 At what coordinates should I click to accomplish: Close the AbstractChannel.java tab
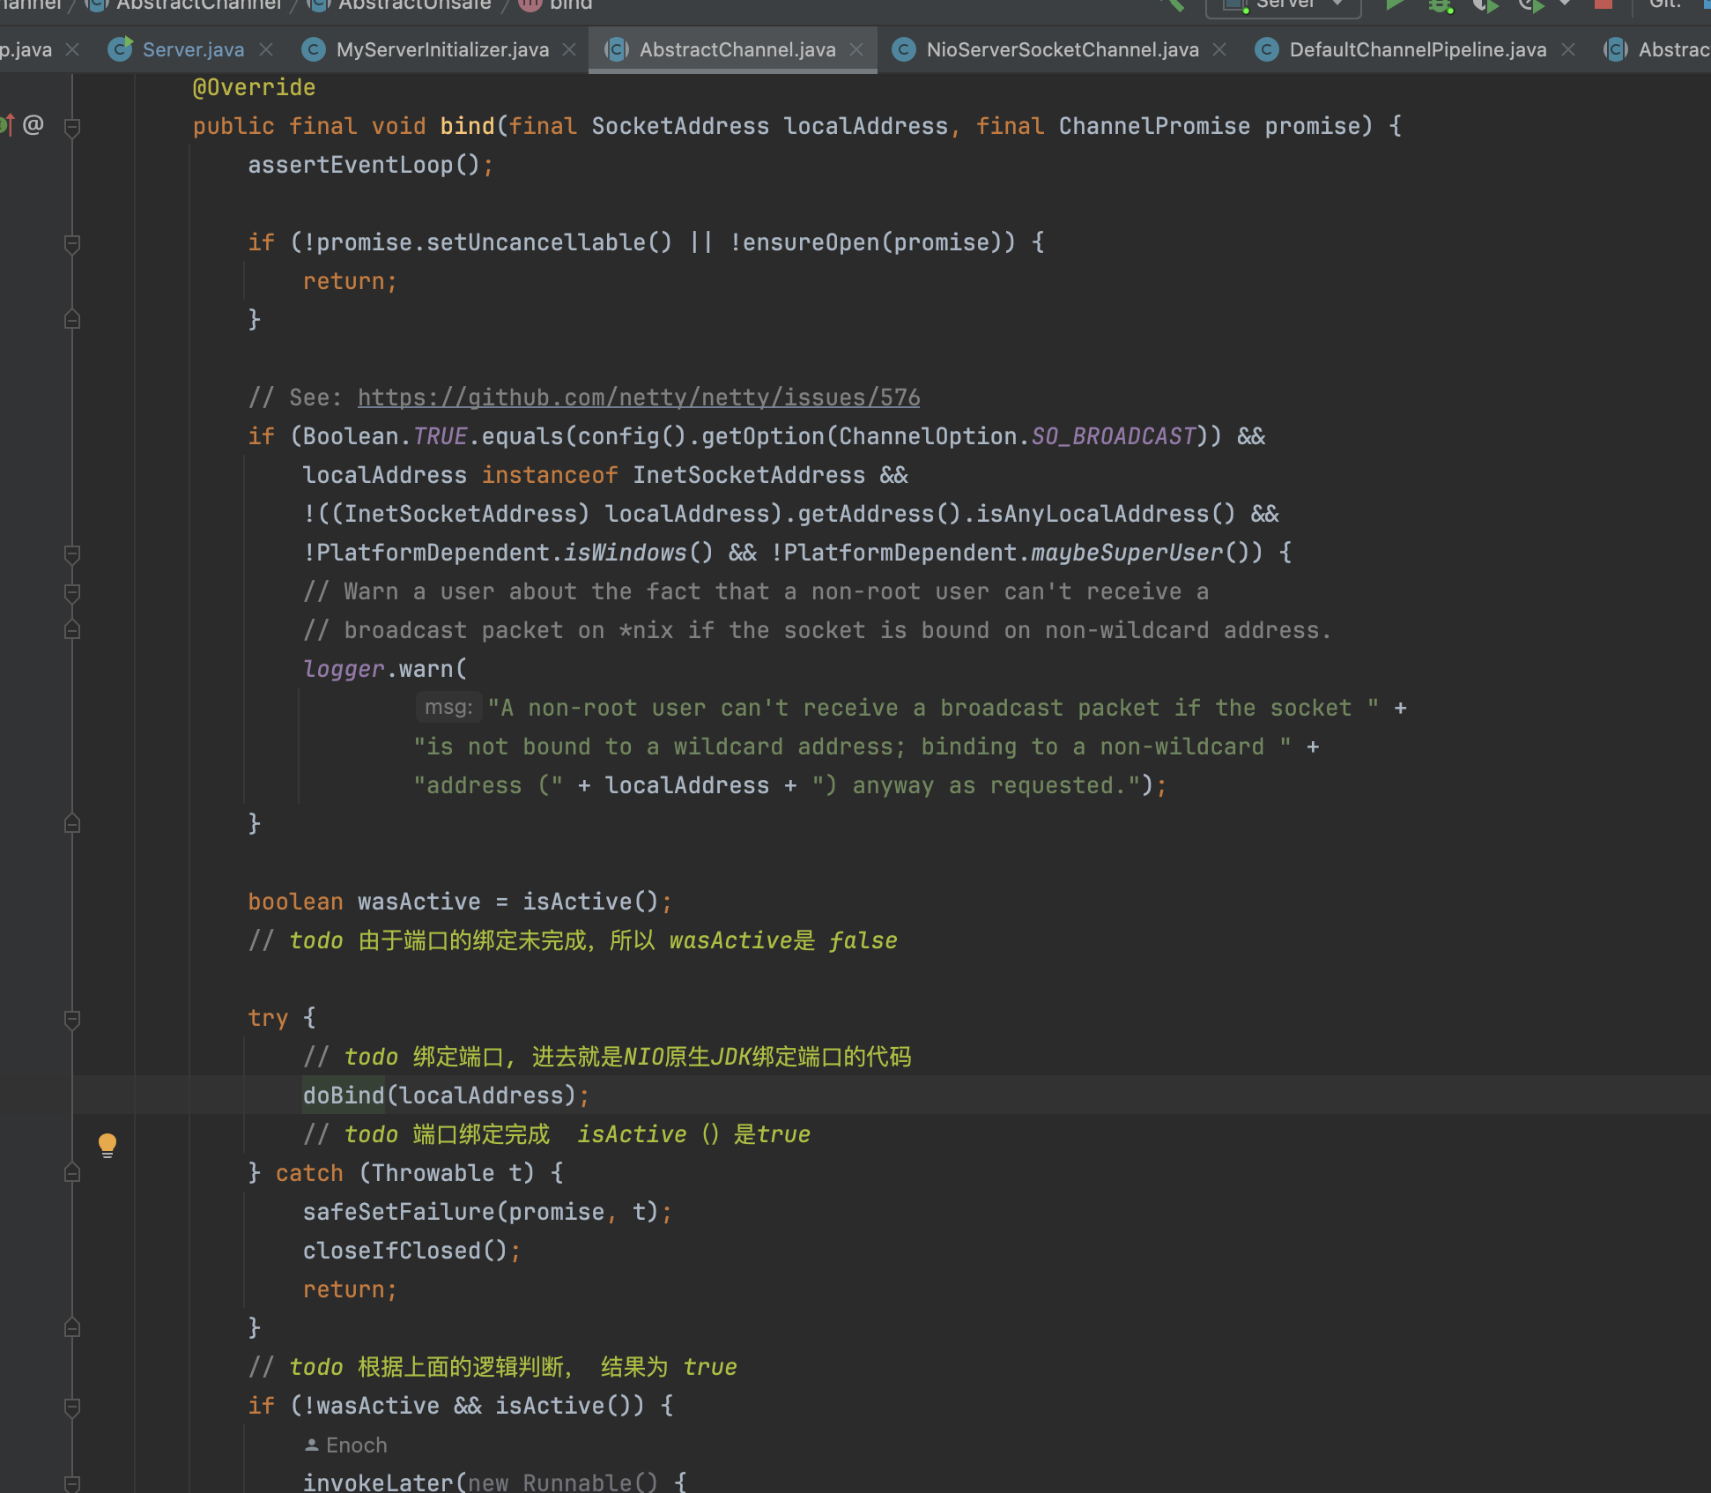(856, 50)
